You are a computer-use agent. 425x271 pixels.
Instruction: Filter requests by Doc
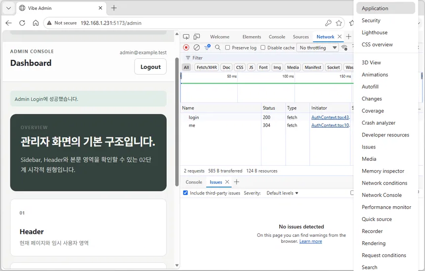pos(227,67)
